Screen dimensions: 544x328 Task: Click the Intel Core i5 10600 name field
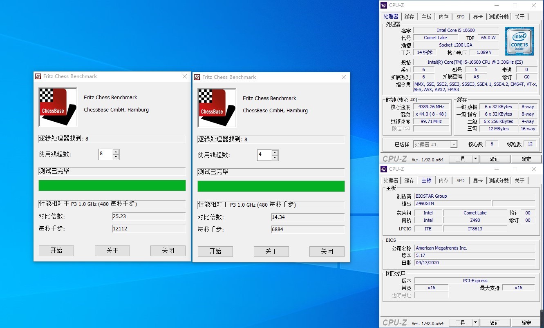tap(456, 30)
